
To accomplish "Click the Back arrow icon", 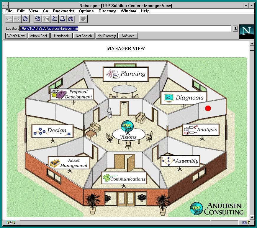I will [x=9, y=19].
